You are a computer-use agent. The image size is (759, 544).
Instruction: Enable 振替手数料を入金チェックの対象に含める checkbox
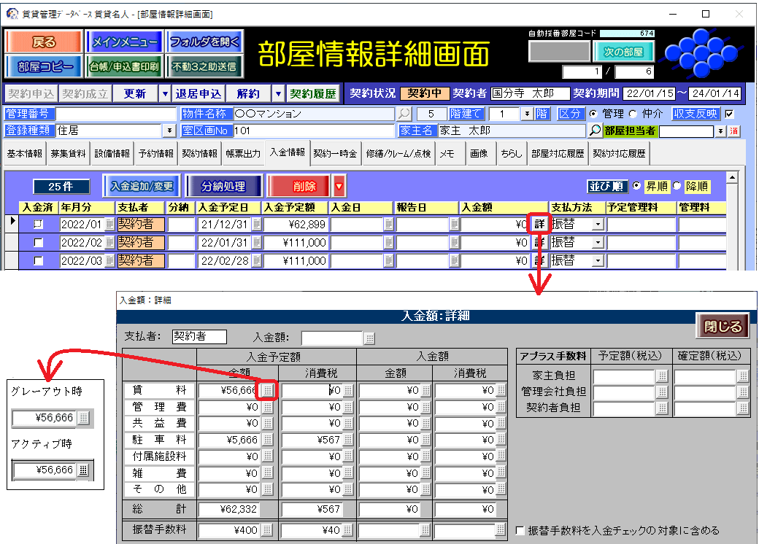click(x=520, y=530)
